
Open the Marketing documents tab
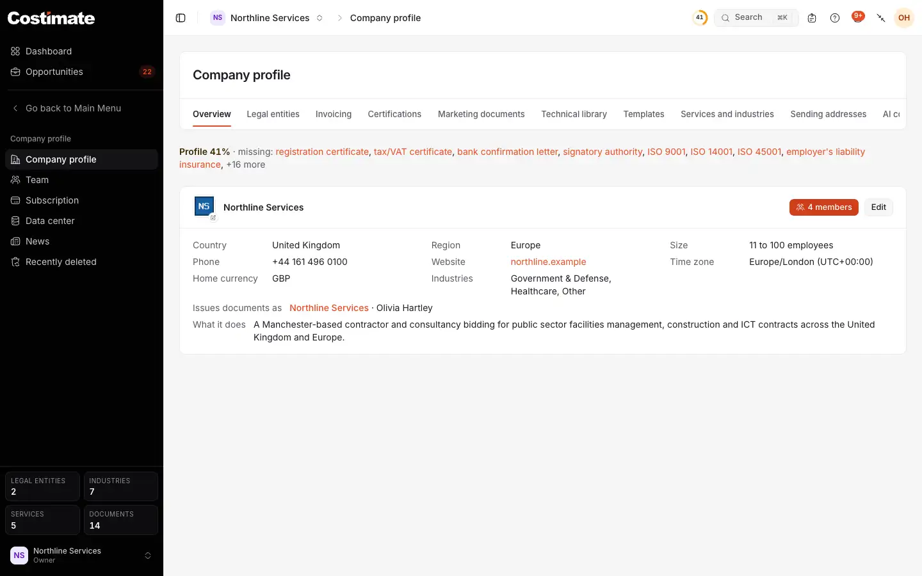pyautogui.click(x=481, y=114)
